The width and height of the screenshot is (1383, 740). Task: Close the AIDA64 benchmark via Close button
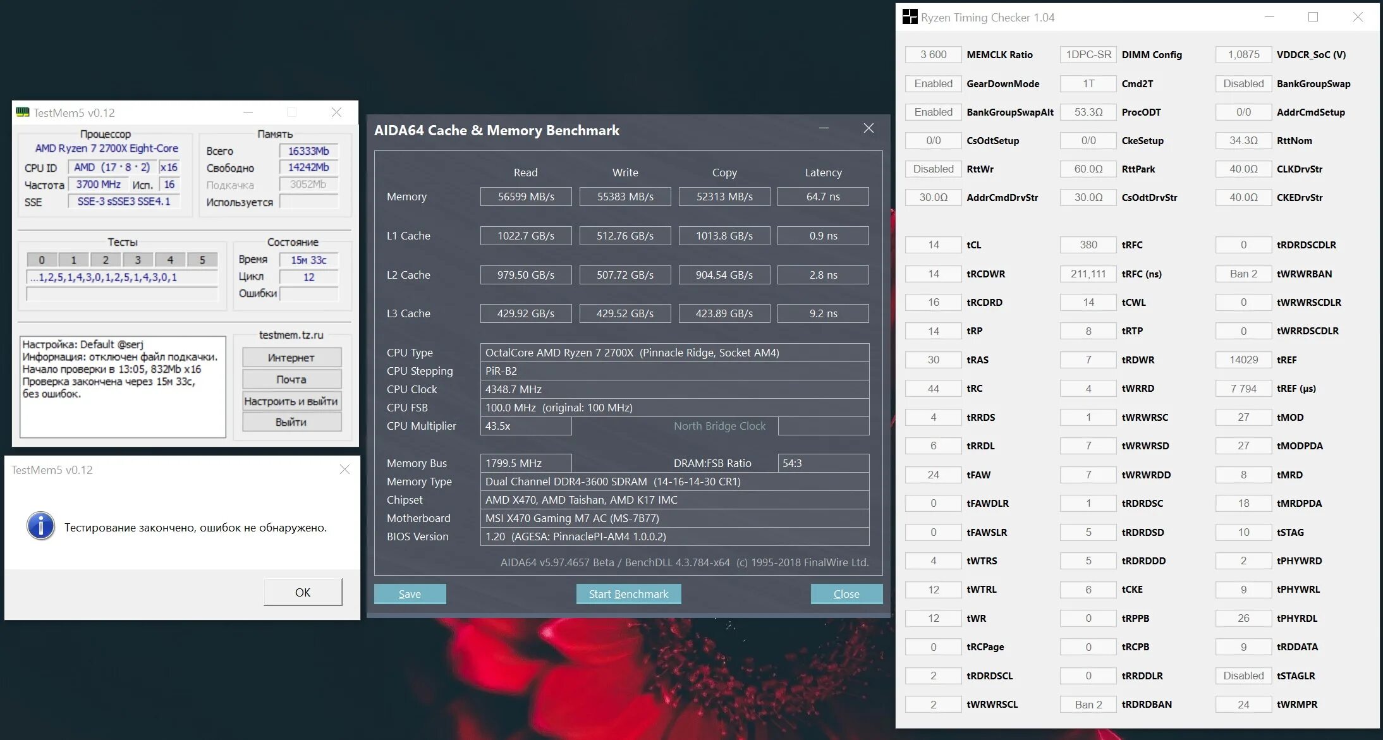point(846,594)
